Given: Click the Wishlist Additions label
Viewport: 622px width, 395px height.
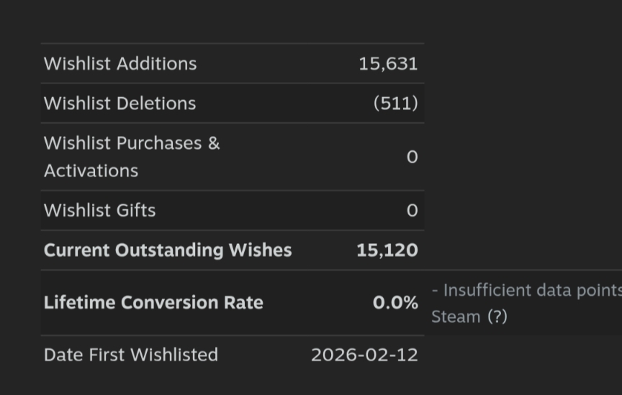Looking at the screenshot, I should (120, 63).
